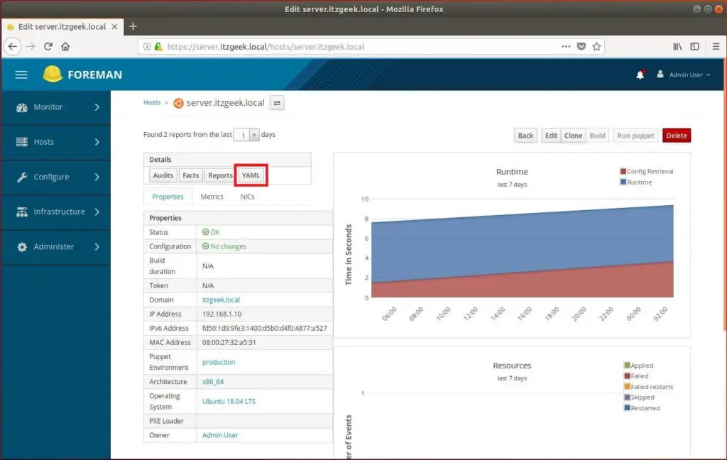The width and height of the screenshot is (727, 460).
Task: Switch to the Metrics tab
Action: [x=212, y=197]
